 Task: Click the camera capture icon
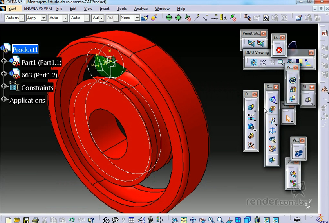click(297, 220)
